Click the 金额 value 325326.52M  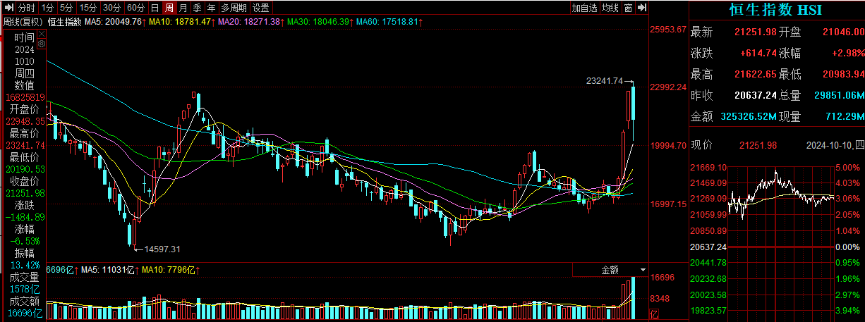click(x=749, y=116)
